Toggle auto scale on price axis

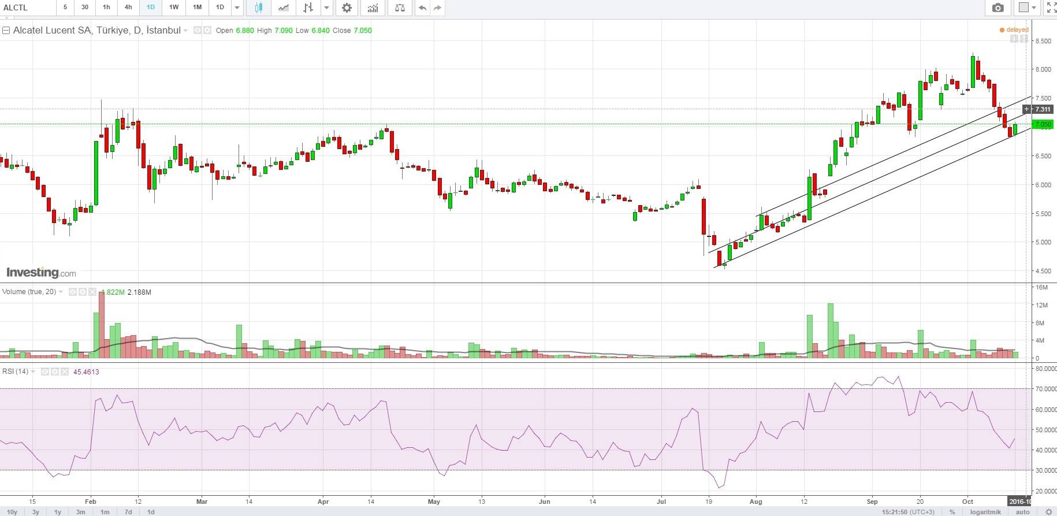[1022, 512]
